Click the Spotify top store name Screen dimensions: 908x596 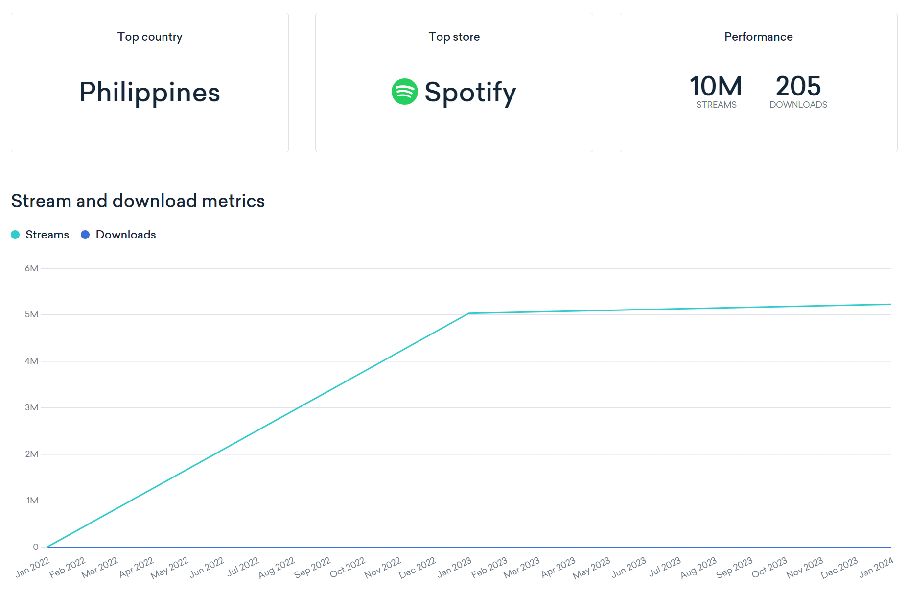point(470,92)
